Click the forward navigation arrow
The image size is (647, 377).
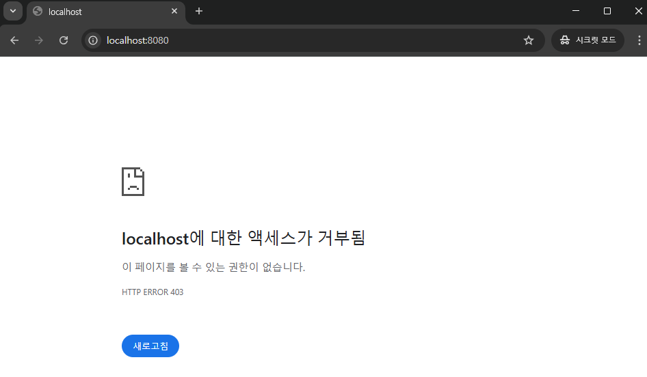[x=39, y=40]
